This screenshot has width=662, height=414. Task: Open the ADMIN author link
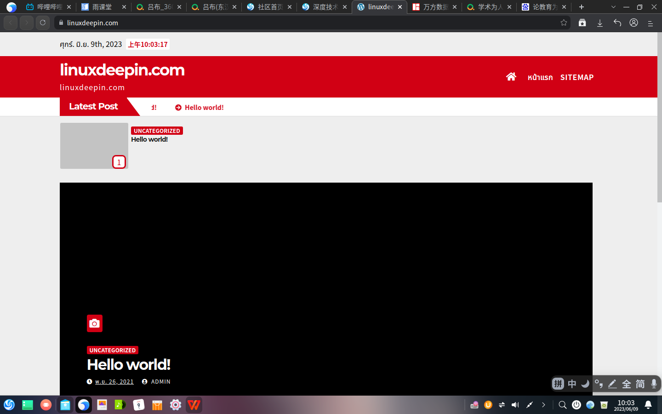[161, 381]
